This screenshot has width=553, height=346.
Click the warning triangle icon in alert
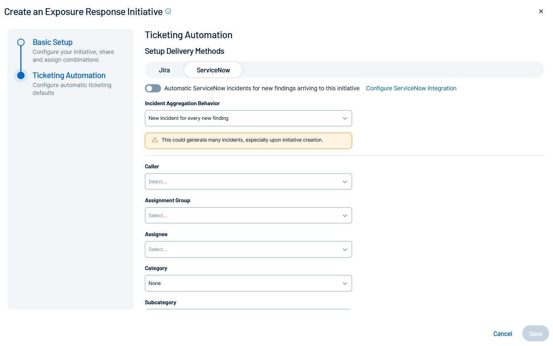point(155,140)
